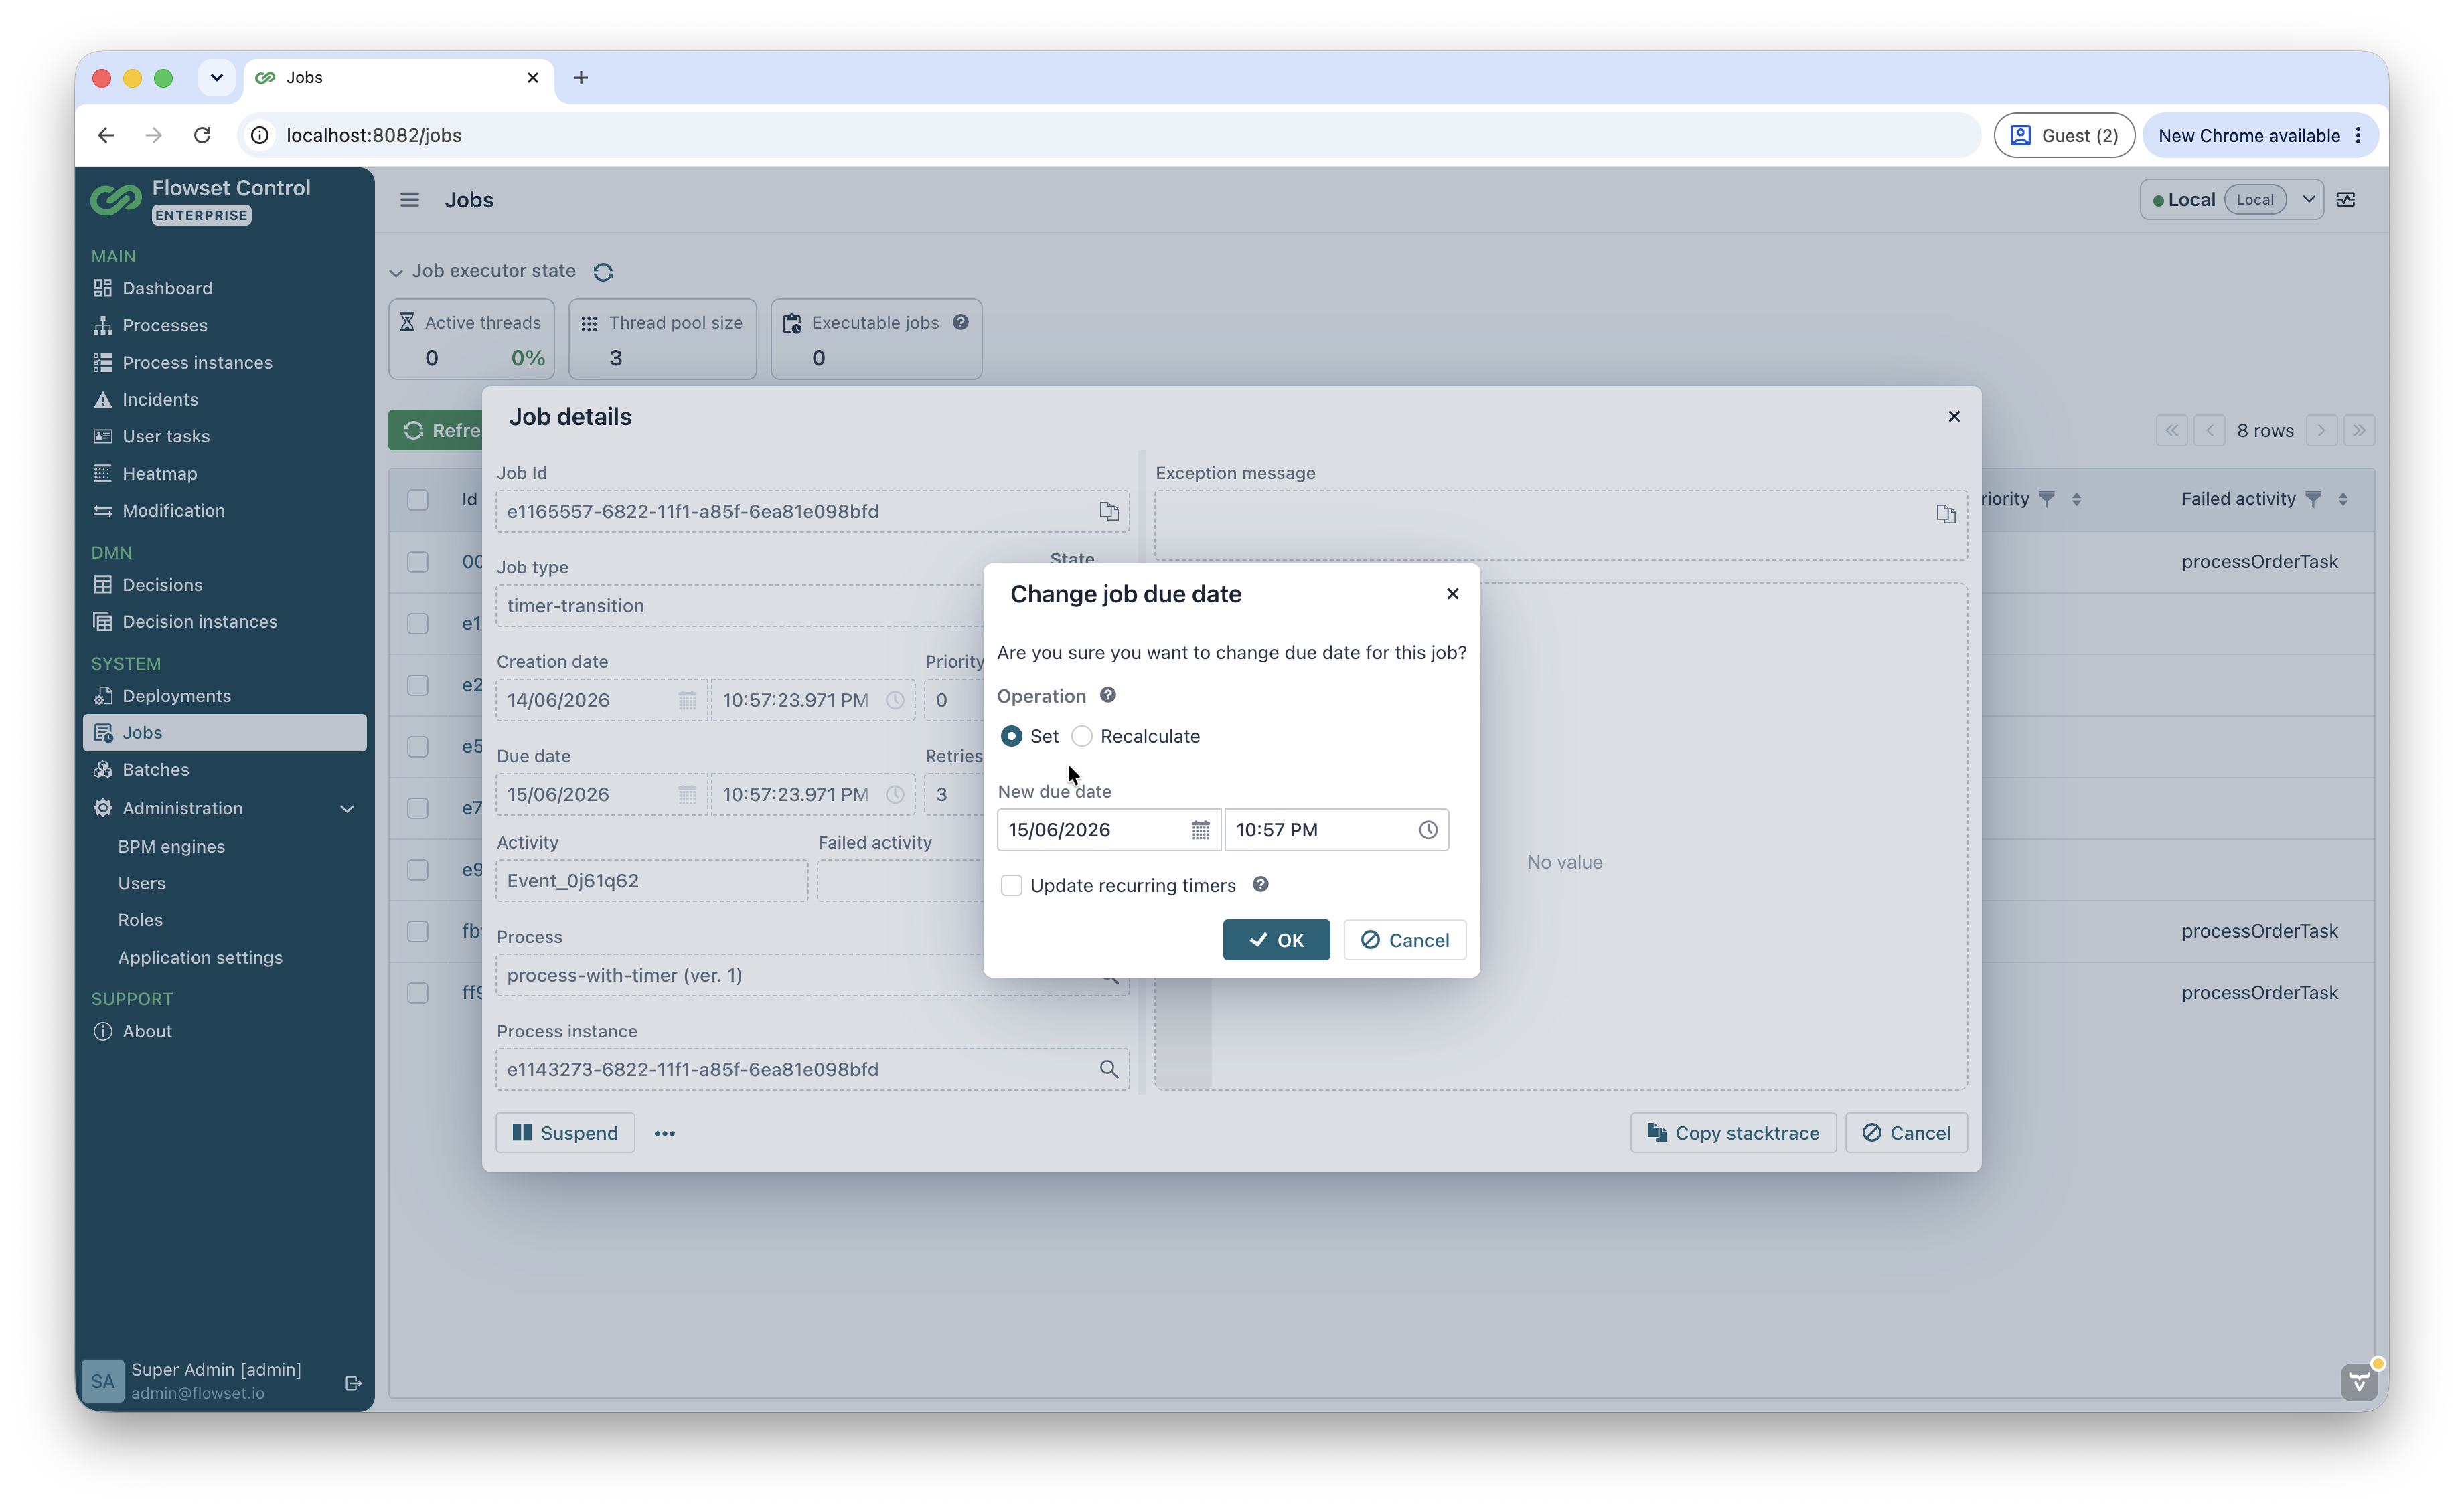Filter the Priority column
The image size is (2464, 1511).
(x=2047, y=499)
